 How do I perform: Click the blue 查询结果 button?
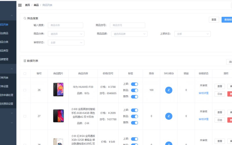click(227, 20)
